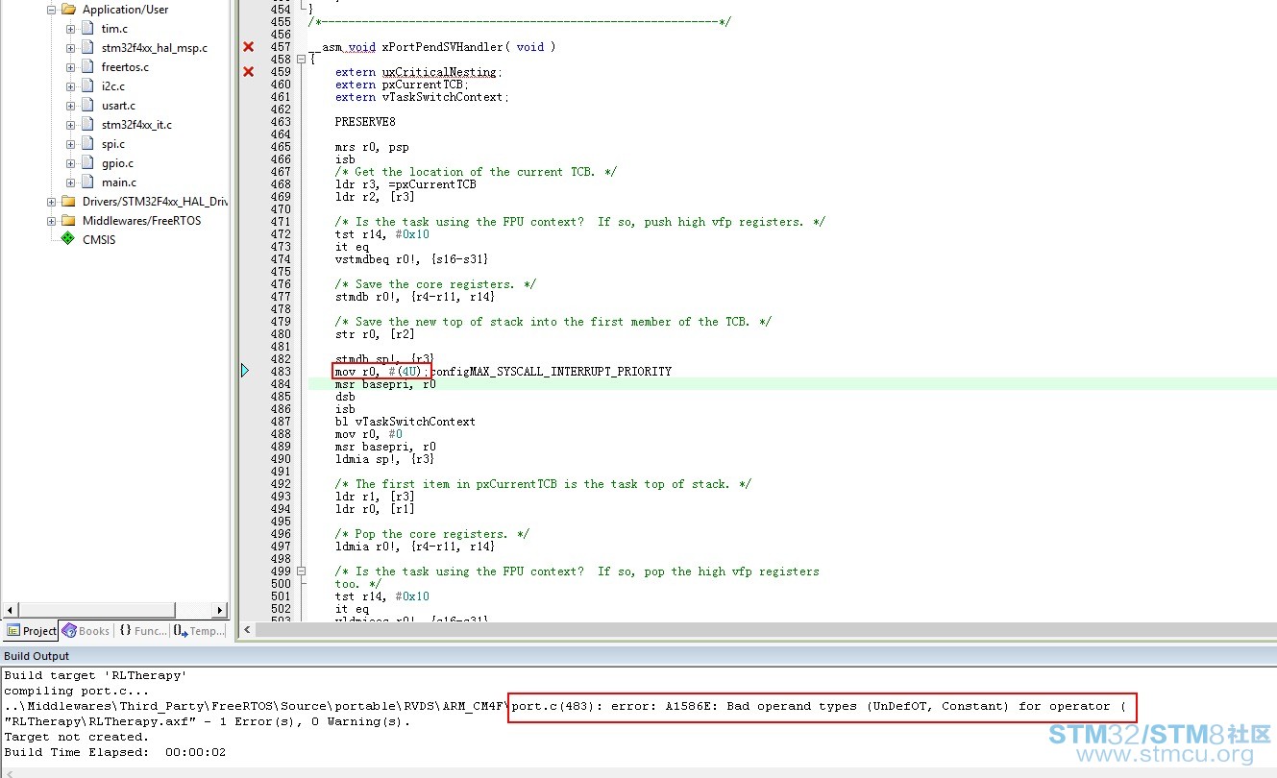Select the stm32f4xx_it.c file icon

coord(86,125)
